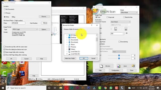Open VLC media player desktop shortcut
This screenshot has height=90, width=161.
click(13, 75)
